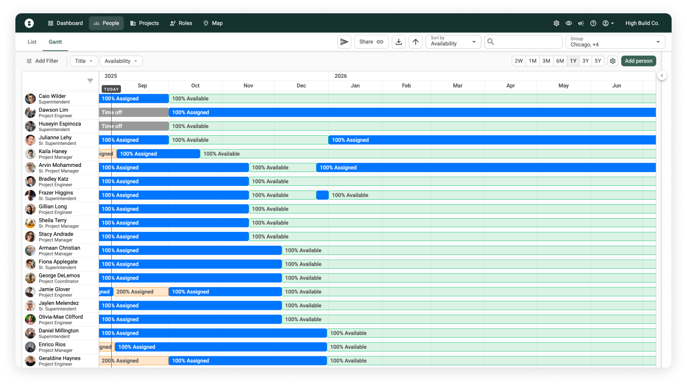687x385 pixels.
Task: Select the 3M timeline range
Action: (546, 61)
